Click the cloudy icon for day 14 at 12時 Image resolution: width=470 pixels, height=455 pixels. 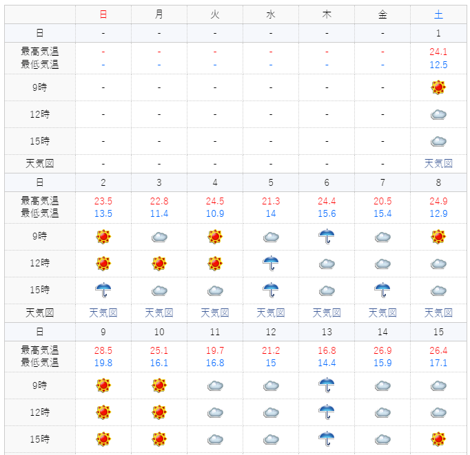382,413
